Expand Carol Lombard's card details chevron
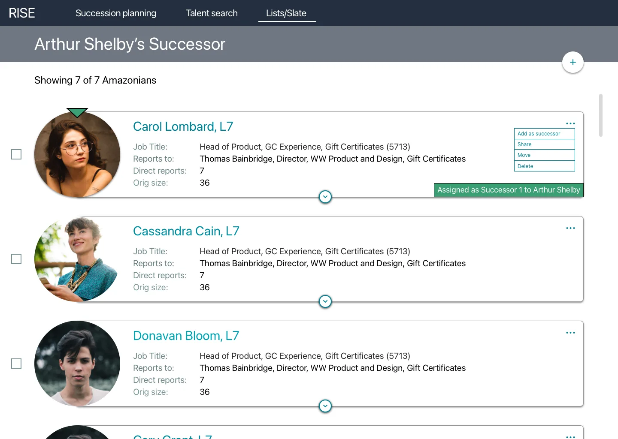Screen dimensions: 618x439 coord(325,197)
